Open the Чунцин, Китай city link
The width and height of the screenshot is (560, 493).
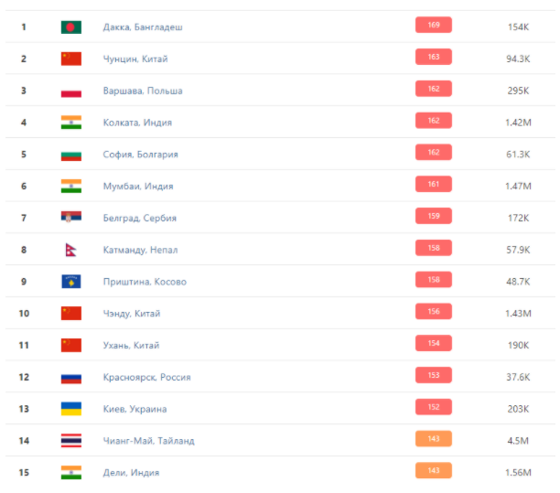135,59
